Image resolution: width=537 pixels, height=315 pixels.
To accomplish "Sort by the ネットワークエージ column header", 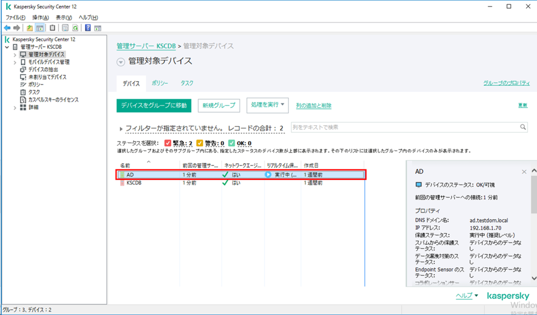I will pos(243,165).
